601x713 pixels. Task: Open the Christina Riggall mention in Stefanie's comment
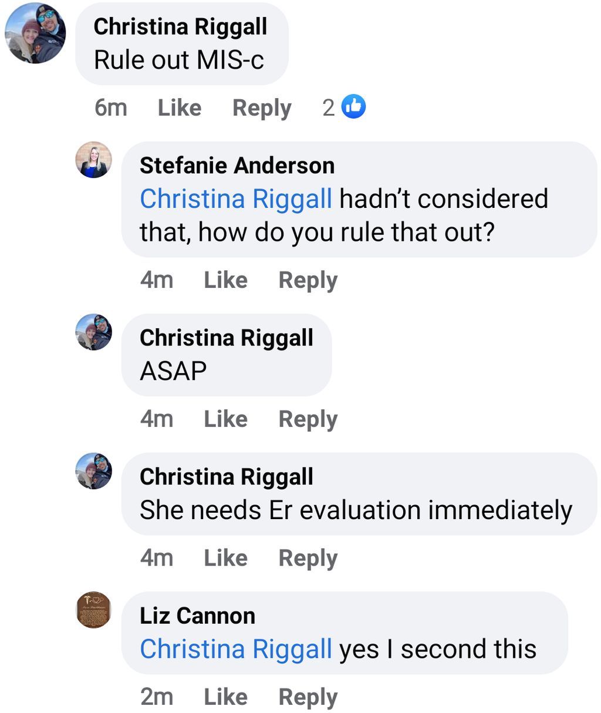coord(236,200)
